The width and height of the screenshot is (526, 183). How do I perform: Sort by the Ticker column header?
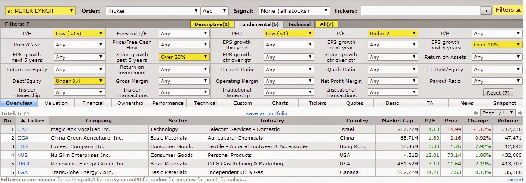32,121
